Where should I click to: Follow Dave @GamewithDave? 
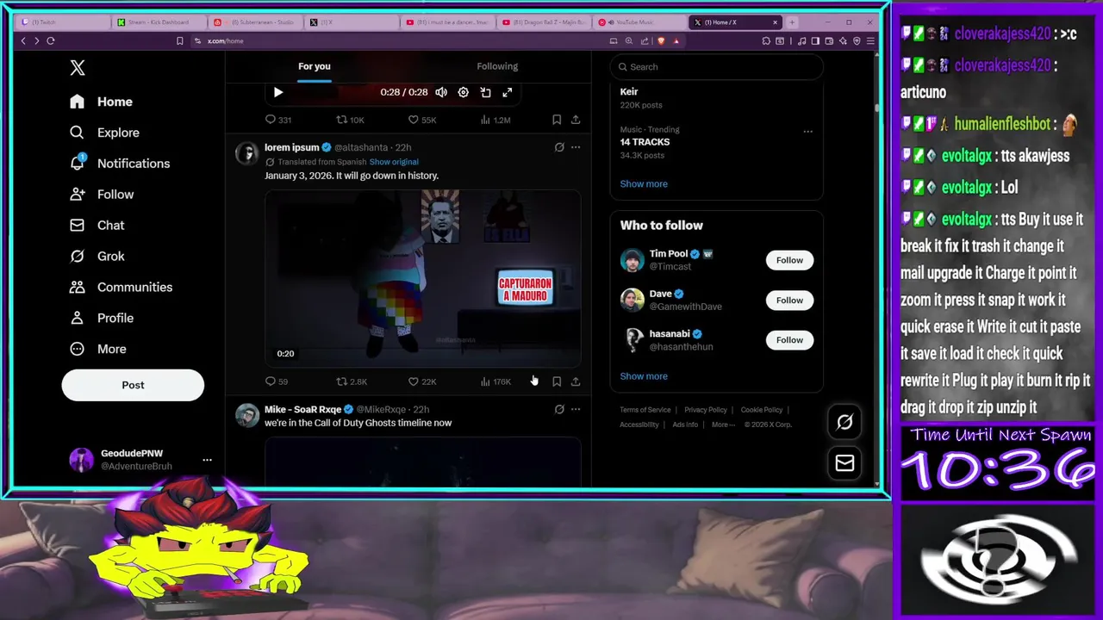point(789,301)
